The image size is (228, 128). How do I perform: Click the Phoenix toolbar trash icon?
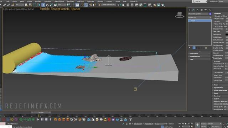pos(50,119)
